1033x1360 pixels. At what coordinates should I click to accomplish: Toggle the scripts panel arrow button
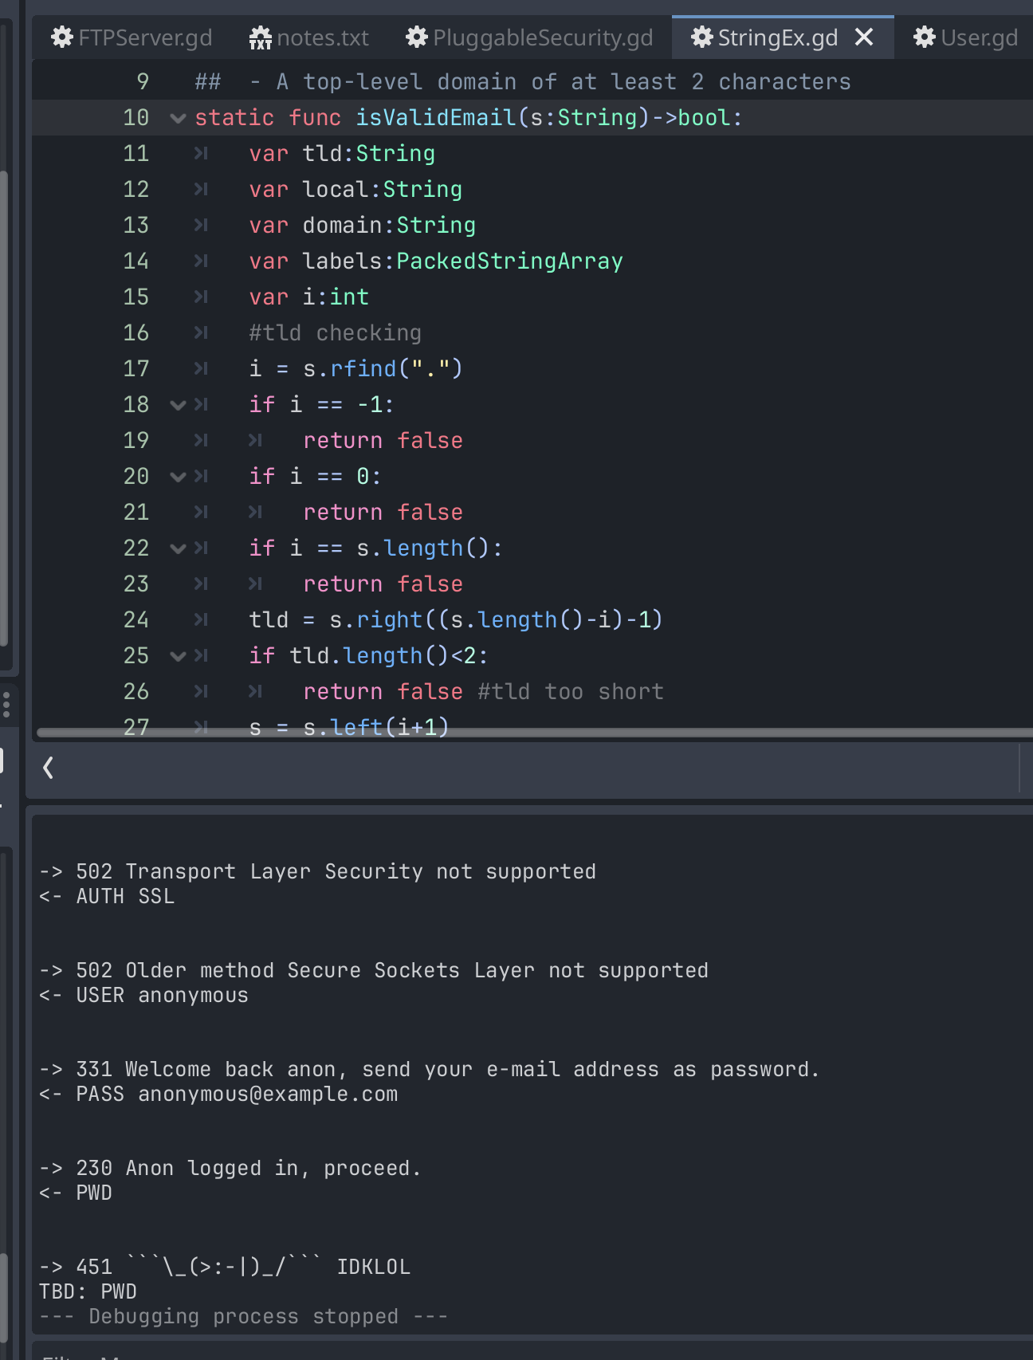[49, 768]
